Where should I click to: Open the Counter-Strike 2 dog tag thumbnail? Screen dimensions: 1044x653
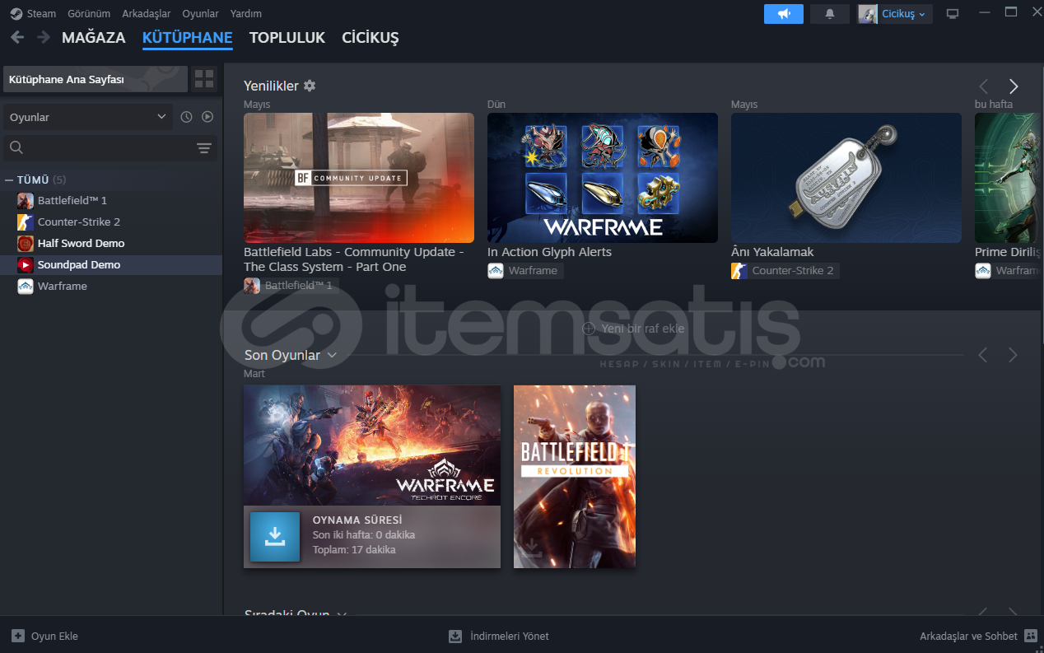click(x=846, y=178)
